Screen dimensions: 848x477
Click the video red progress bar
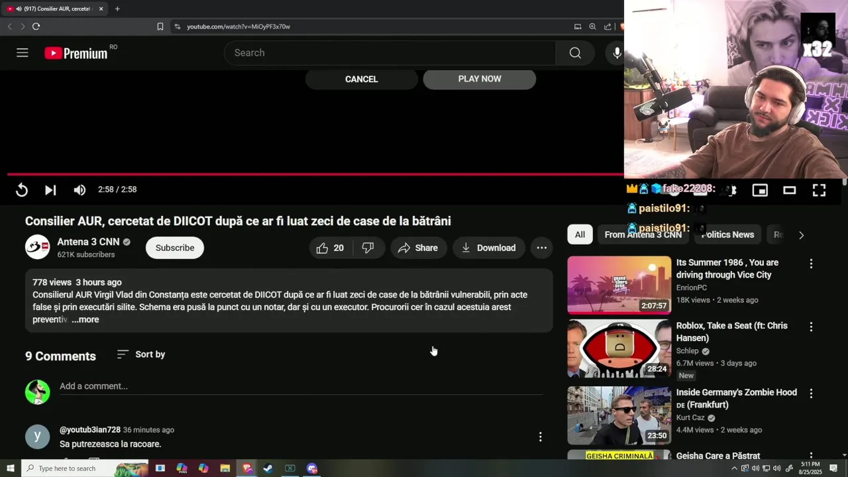[315, 174]
